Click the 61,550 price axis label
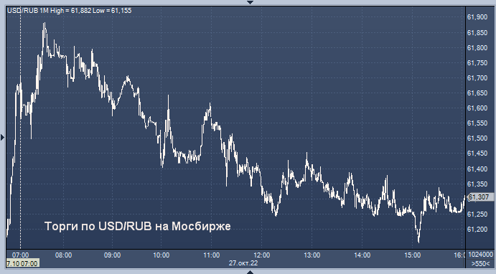The height and width of the screenshot is (274, 496). pos(477,123)
